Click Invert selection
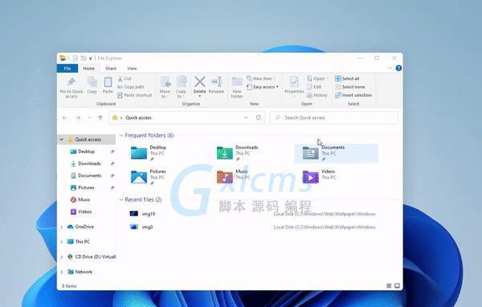This screenshot has width=482, height=307. click(x=353, y=95)
